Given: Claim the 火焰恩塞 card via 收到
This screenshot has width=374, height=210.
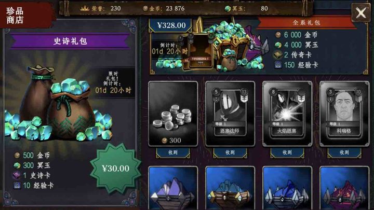Looking at the screenshot, I should pos(287,152).
